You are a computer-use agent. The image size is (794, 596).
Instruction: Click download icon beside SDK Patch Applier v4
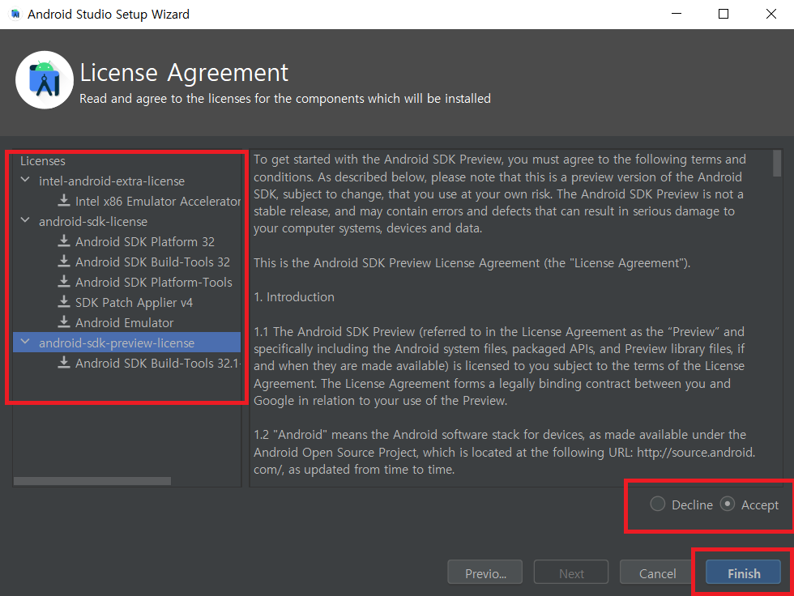(x=64, y=302)
